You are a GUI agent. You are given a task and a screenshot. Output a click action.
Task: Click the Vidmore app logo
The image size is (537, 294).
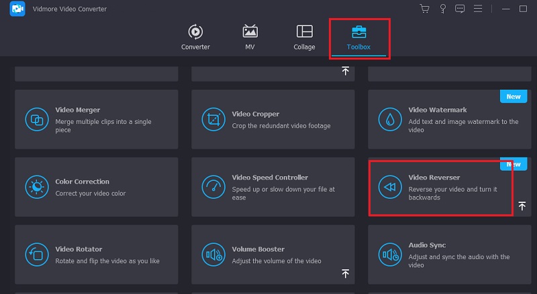click(x=18, y=9)
